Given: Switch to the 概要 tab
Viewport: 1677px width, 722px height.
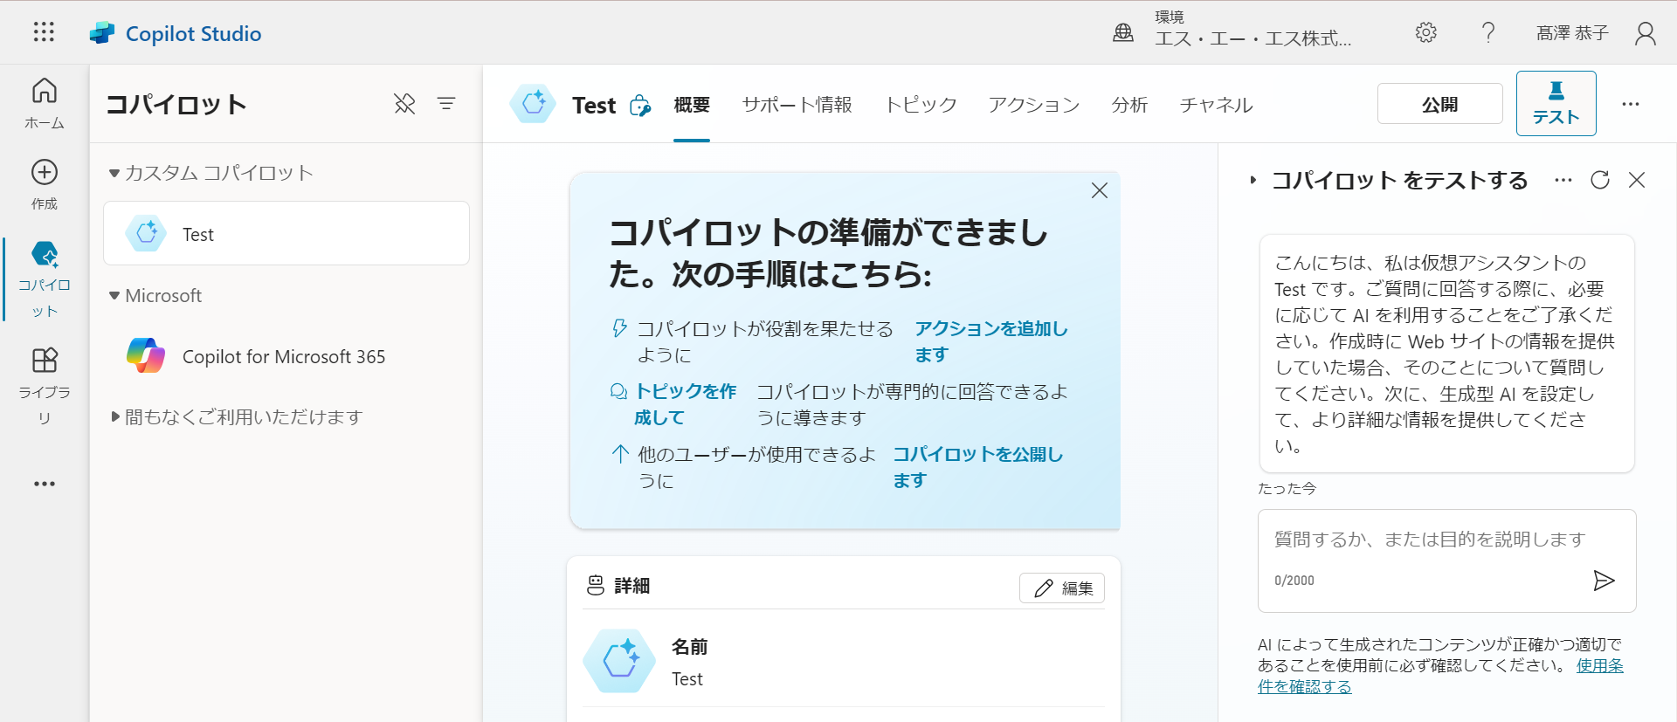Looking at the screenshot, I should click(692, 105).
